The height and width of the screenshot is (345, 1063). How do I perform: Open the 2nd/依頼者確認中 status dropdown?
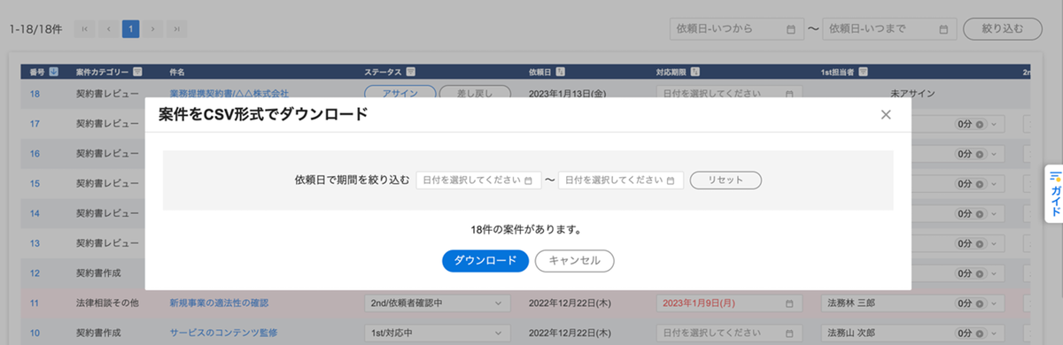[x=438, y=303]
